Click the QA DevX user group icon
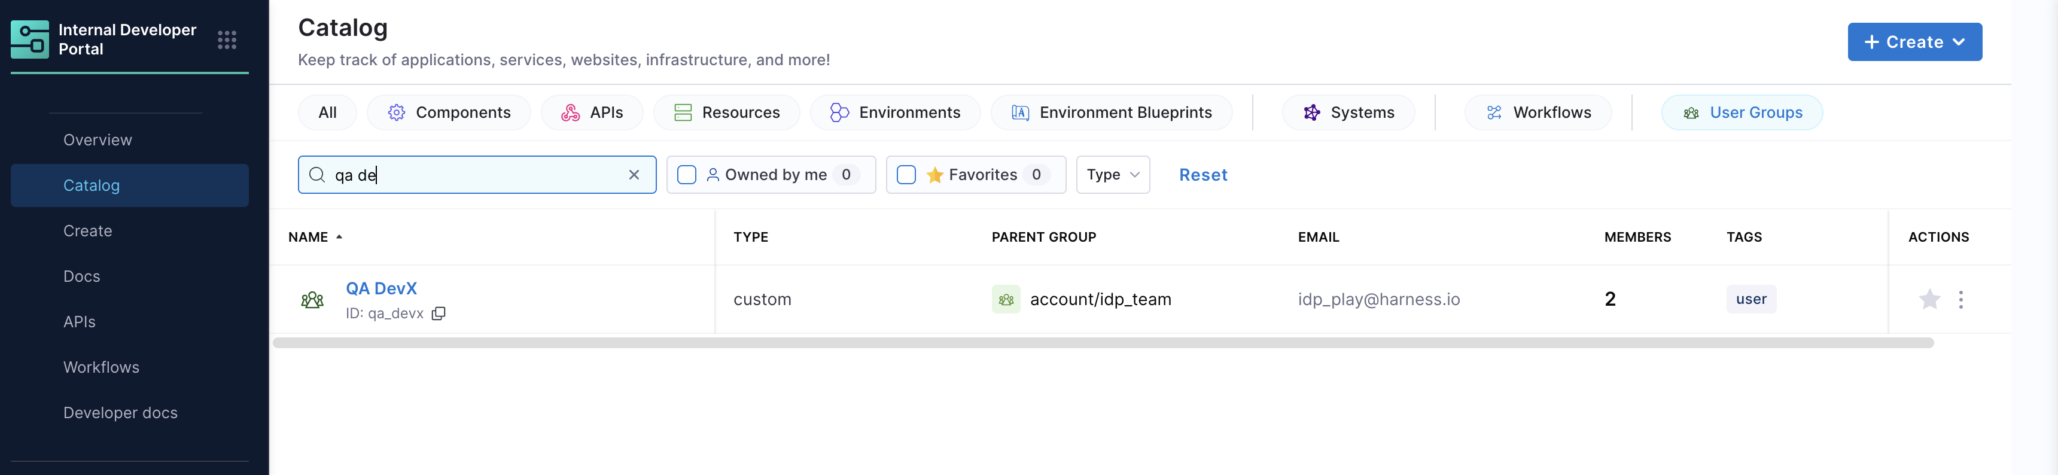Screen dimensions: 2058x475 [312, 299]
